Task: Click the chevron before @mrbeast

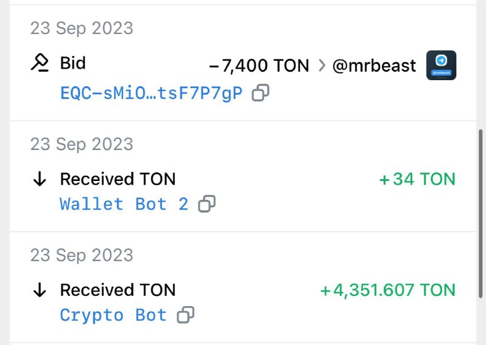Action: point(321,66)
